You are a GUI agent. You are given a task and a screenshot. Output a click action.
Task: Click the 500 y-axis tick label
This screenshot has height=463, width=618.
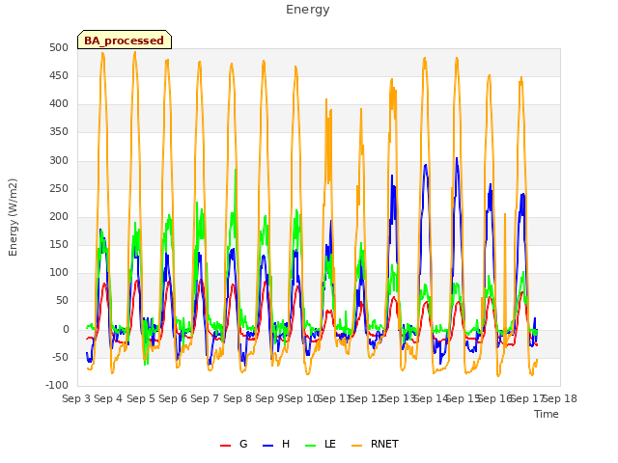tap(59, 48)
